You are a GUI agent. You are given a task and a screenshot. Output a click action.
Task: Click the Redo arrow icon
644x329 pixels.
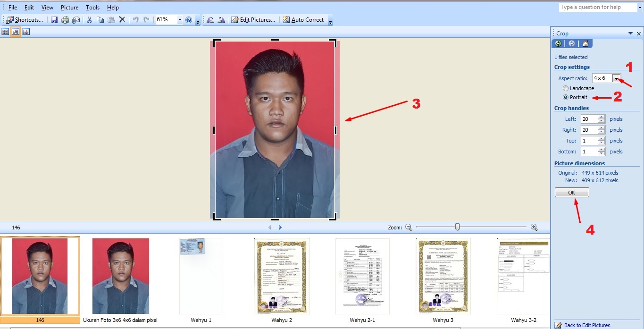tap(146, 20)
